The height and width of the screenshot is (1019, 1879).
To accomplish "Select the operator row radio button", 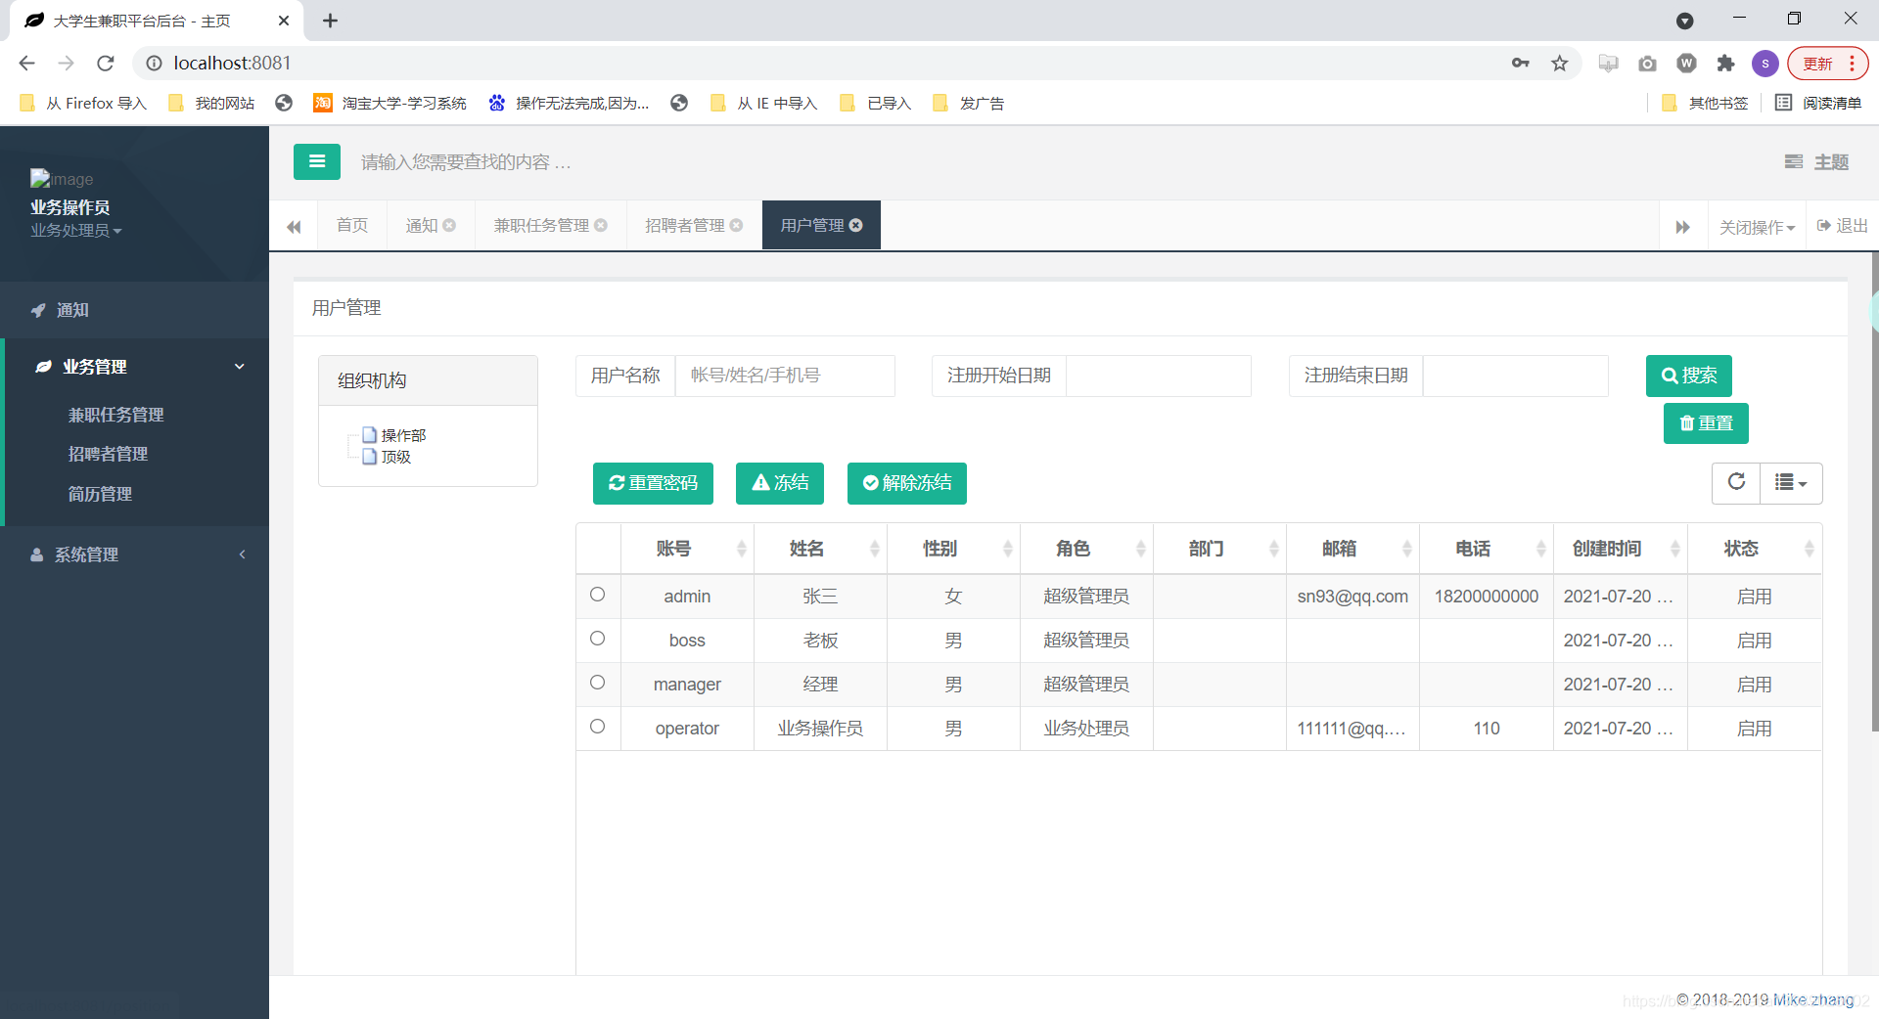I will (x=597, y=727).
